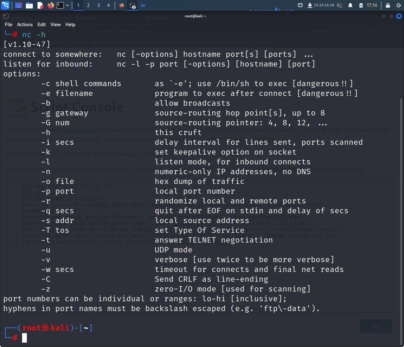Click the '-p port' option text

[57, 191]
